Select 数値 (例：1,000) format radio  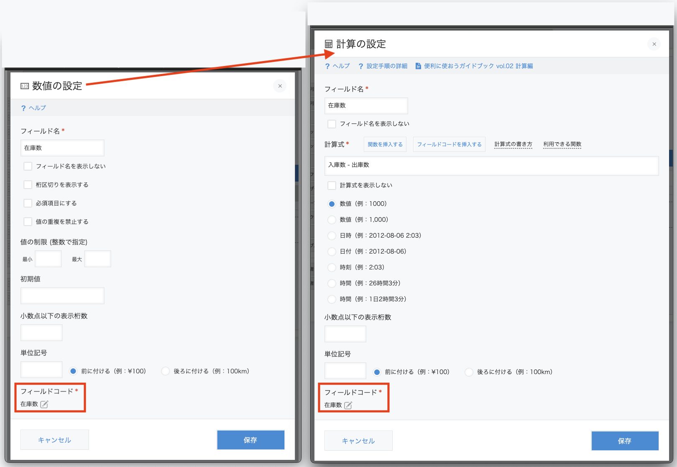pos(332,220)
